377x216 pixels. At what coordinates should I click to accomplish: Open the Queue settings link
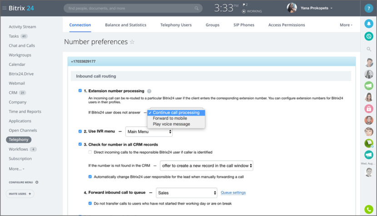[233, 192]
